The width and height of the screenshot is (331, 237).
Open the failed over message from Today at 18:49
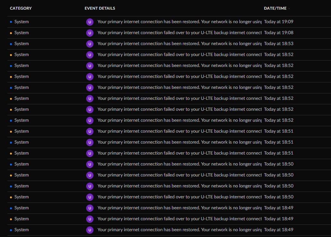click(179, 219)
